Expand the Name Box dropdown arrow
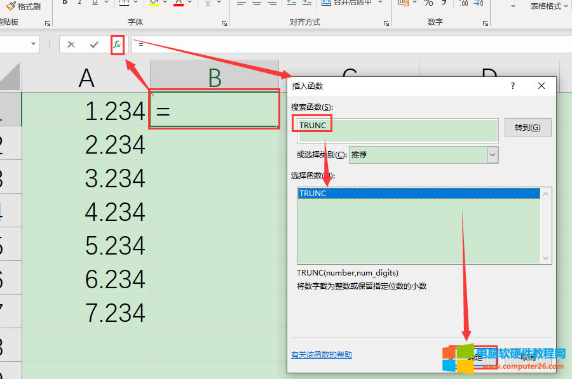 (34, 44)
